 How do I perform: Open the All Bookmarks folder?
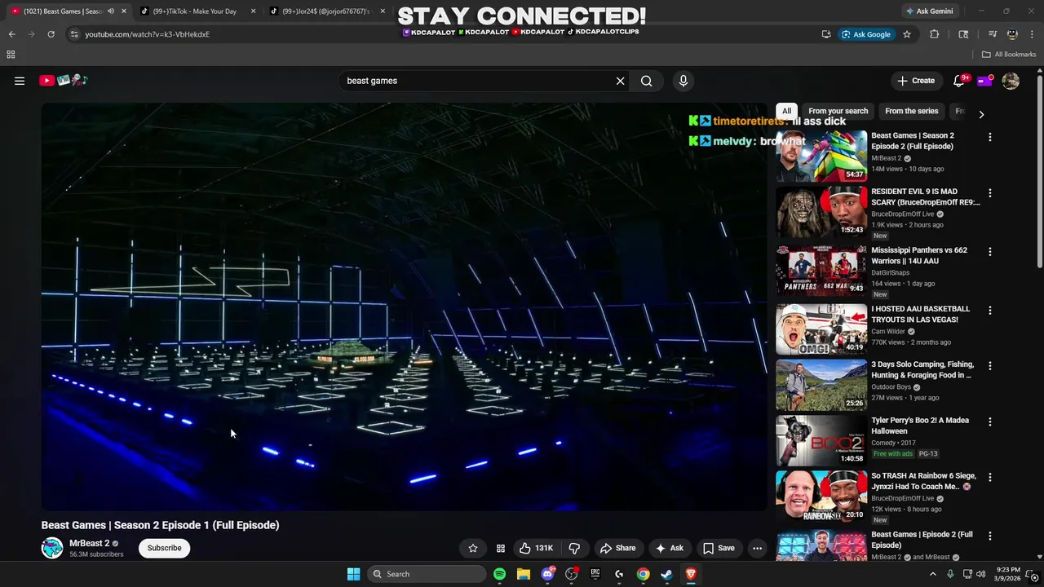coord(1009,55)
